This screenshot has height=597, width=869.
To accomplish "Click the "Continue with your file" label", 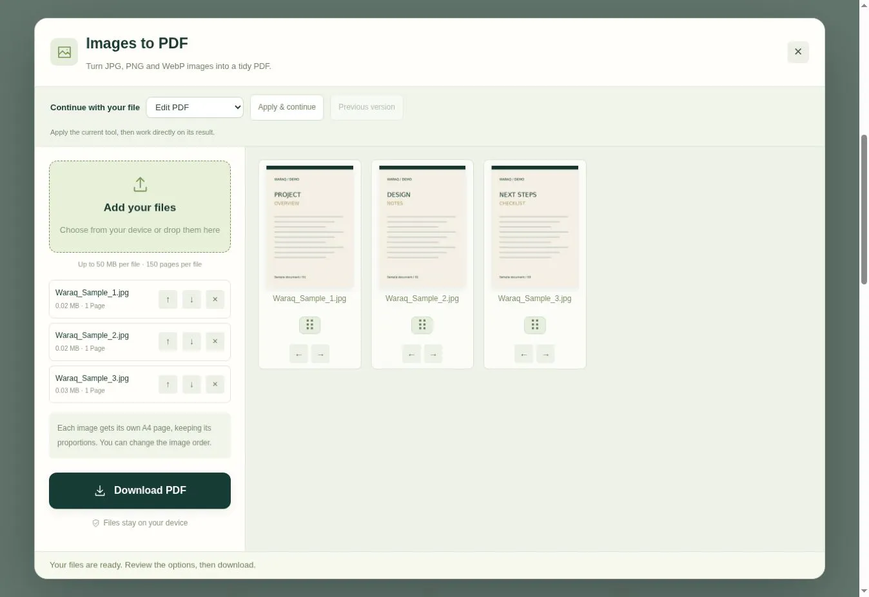I will pos(95,108).
